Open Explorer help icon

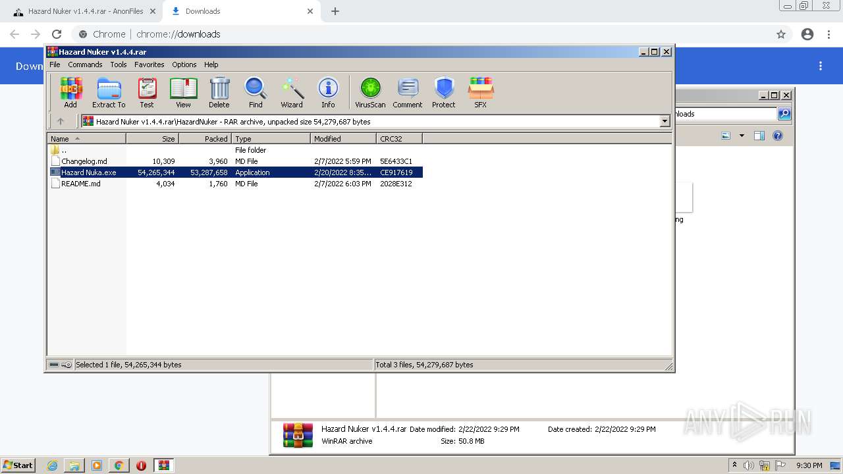tap(778, 136)
